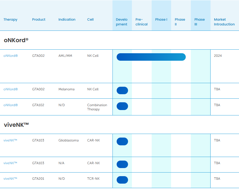Click the viveNK™ section heading
239x189 pixels.
(x=16, y=125)
